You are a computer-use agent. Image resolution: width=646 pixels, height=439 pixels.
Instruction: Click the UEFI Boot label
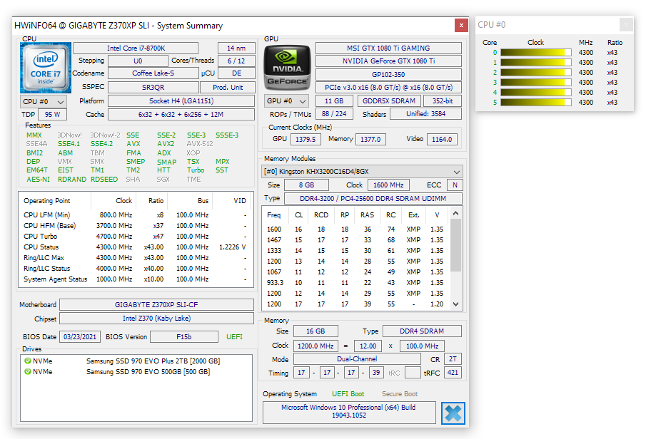[348, 393]
